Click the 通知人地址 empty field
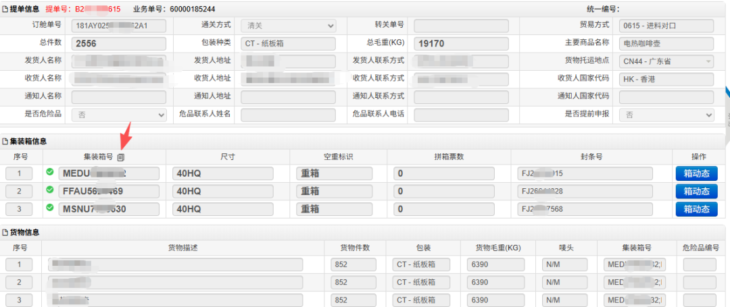 (288, 97)
